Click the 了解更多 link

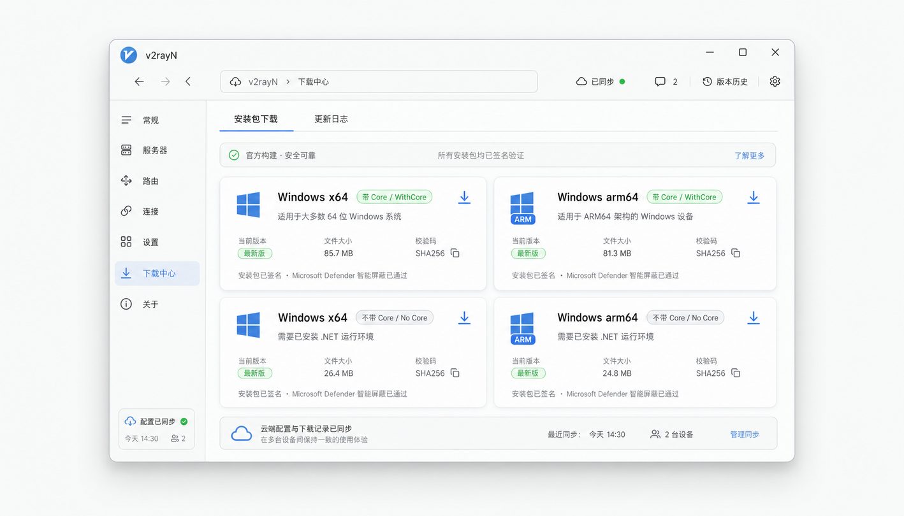click(x=749, y=155)
